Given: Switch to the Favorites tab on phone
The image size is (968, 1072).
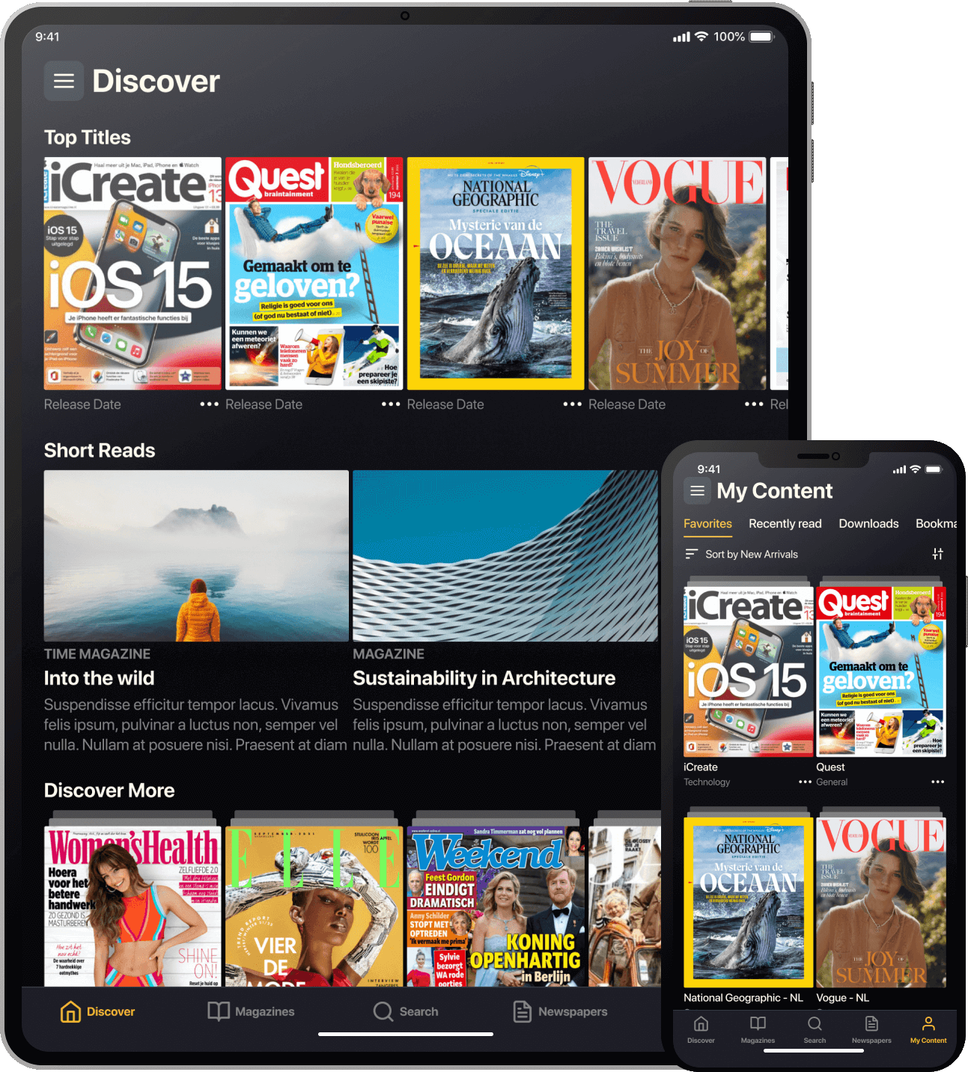Looking at the screenshot, I should (x=707, y=524).
